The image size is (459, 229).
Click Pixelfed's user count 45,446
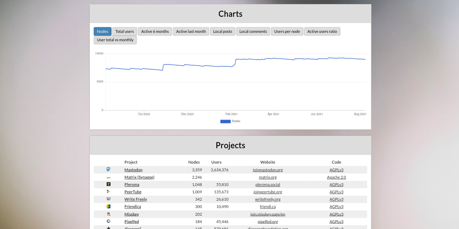click(x=222, y=222)
